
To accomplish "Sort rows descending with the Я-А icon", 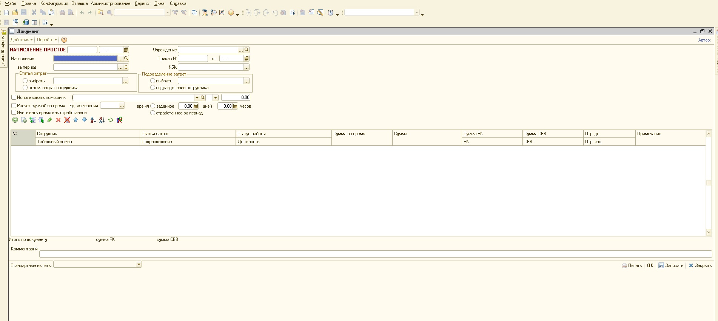I will [x=102, y=120].
